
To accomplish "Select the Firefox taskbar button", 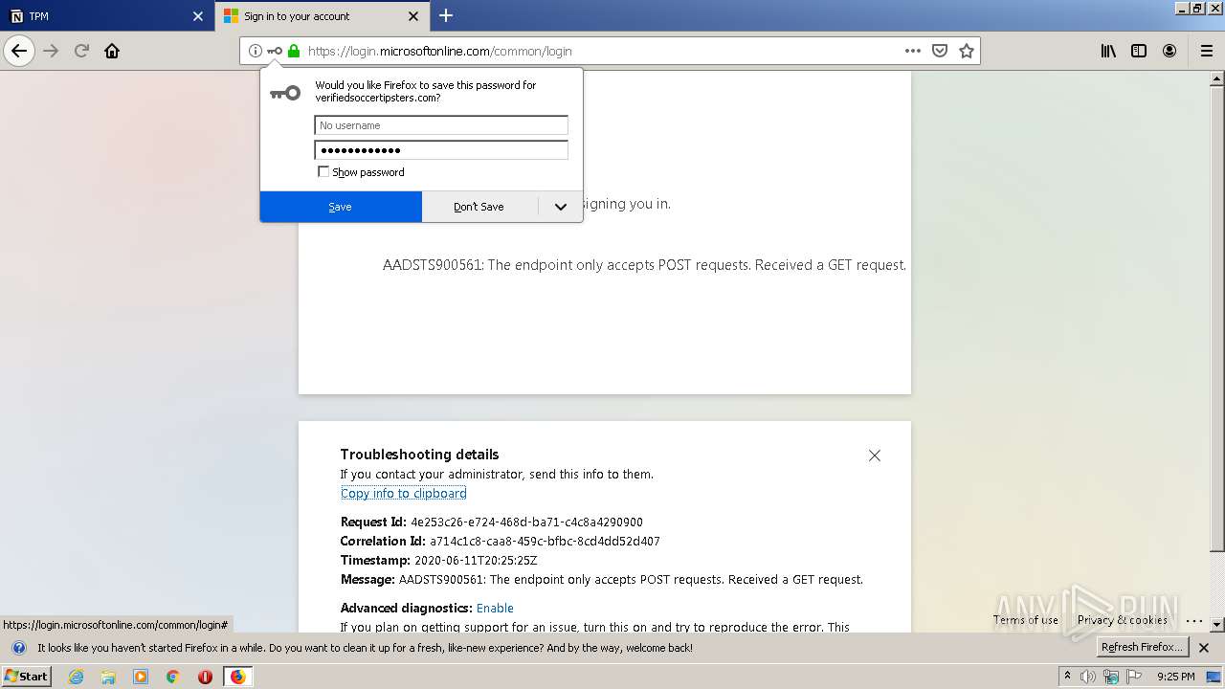I will pos(237,677).
